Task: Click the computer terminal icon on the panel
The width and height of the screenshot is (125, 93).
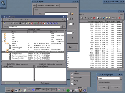Action: [16, 90]
